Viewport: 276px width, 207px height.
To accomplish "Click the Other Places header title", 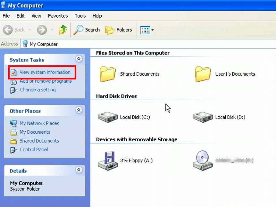I will point(25,111).
